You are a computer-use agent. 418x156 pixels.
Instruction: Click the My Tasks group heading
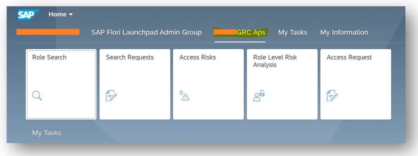click(47, 133)
